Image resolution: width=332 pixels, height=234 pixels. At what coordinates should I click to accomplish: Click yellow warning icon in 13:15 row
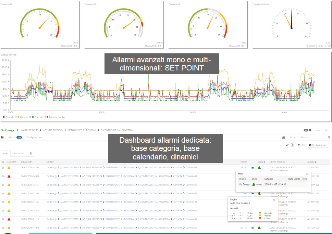click(x=9, y=185)
